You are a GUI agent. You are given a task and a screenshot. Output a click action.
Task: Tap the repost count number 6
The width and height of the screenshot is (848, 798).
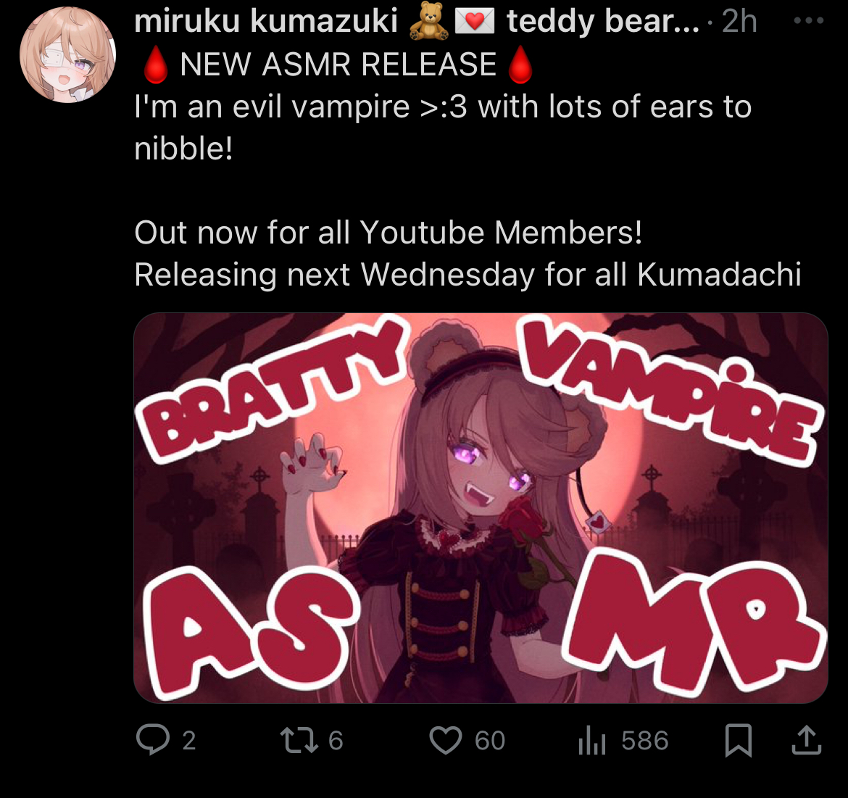[x=336, y=740]
